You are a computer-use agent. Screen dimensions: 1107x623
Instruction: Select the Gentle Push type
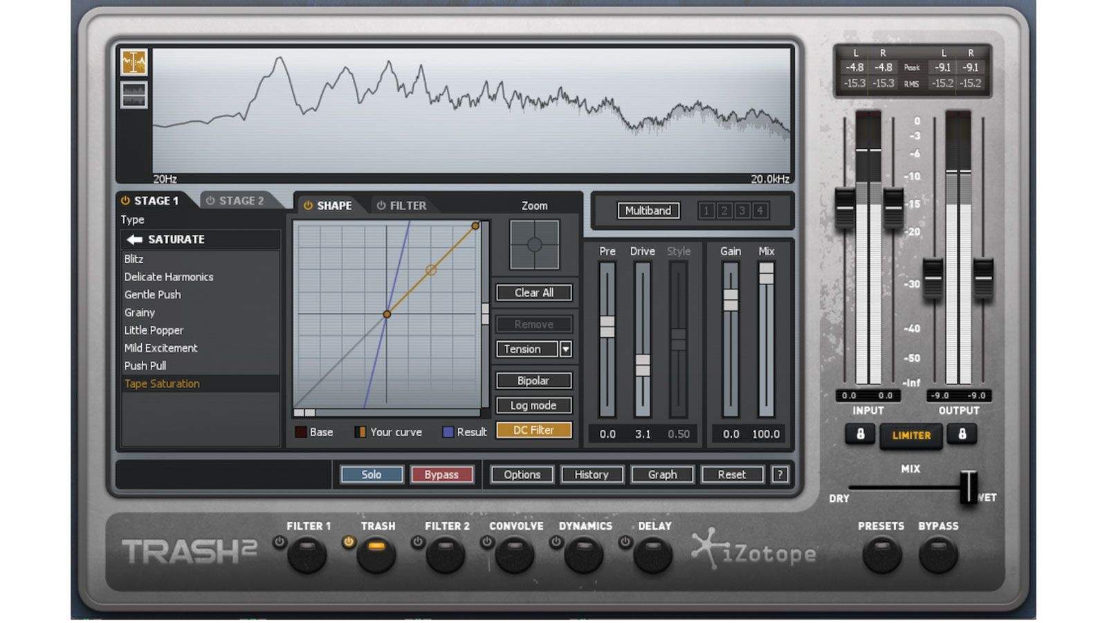click(201, 295)
